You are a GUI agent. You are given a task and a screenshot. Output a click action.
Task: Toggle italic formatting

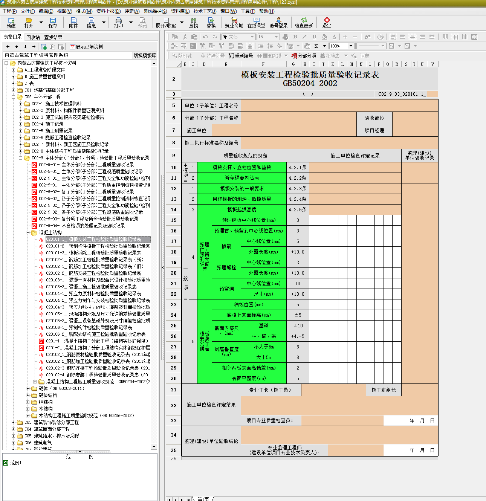coord(305,37)
